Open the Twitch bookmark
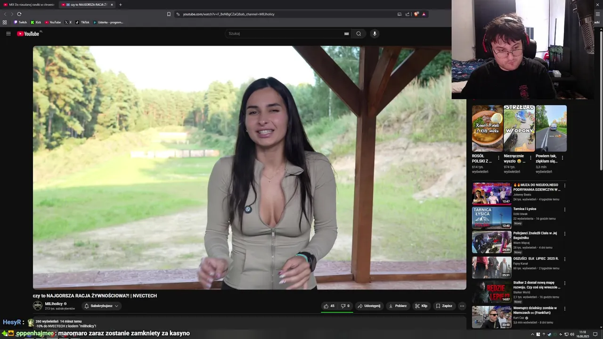This screenshot has width=603, height=339. (x=20, y=22)
